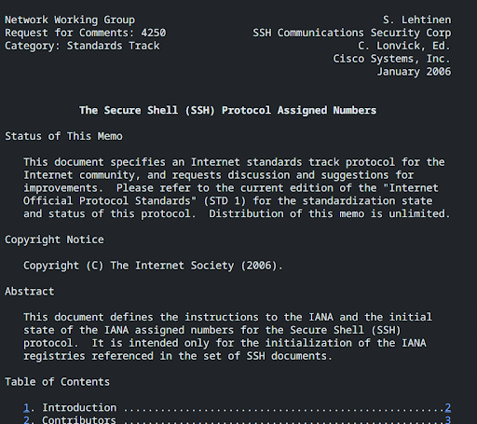Click the Network Working Group header text
Image resolution: width=477 pixels, height=424 pixels.
[x=70, y=20]
